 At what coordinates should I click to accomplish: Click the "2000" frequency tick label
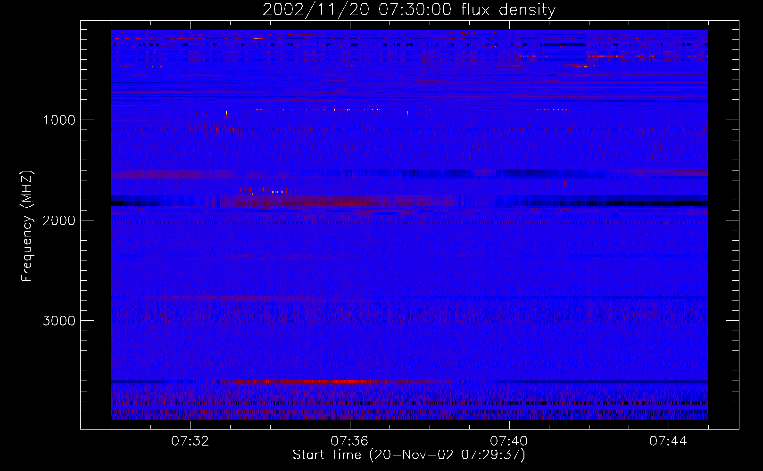tap(59, 220)
